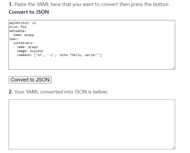The image size is (190, 153).
Task: Focus the empty JSON output text area
Action: (92, 124)
